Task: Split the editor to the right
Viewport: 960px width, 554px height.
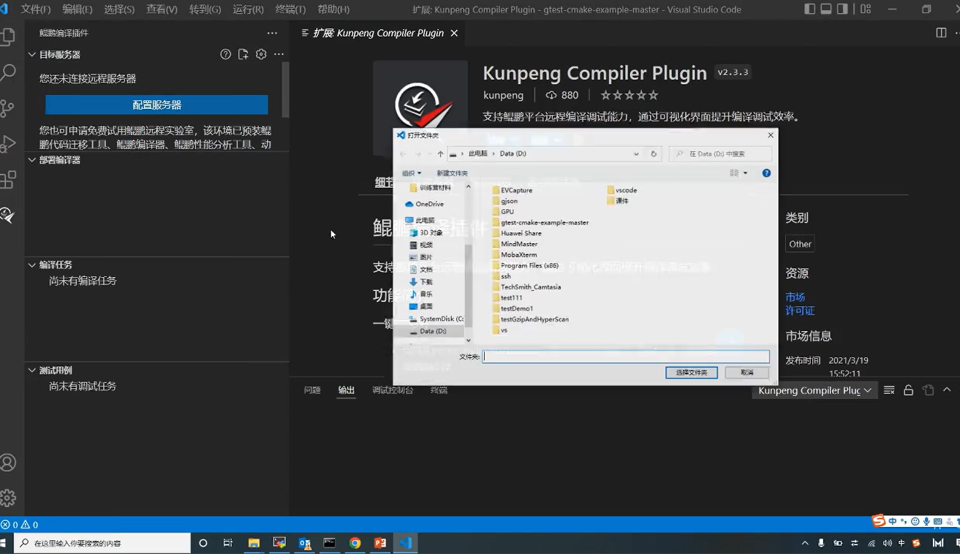Action: 941,33
